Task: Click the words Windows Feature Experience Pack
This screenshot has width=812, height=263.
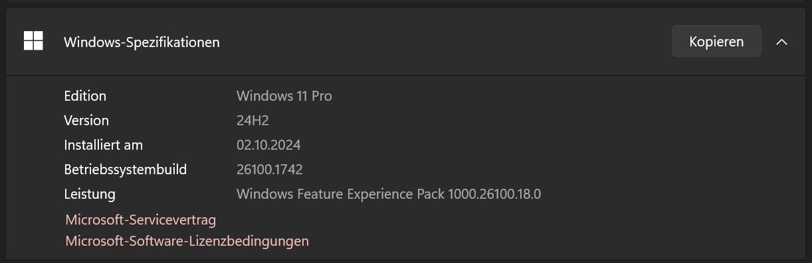Action: pos(341,194)
